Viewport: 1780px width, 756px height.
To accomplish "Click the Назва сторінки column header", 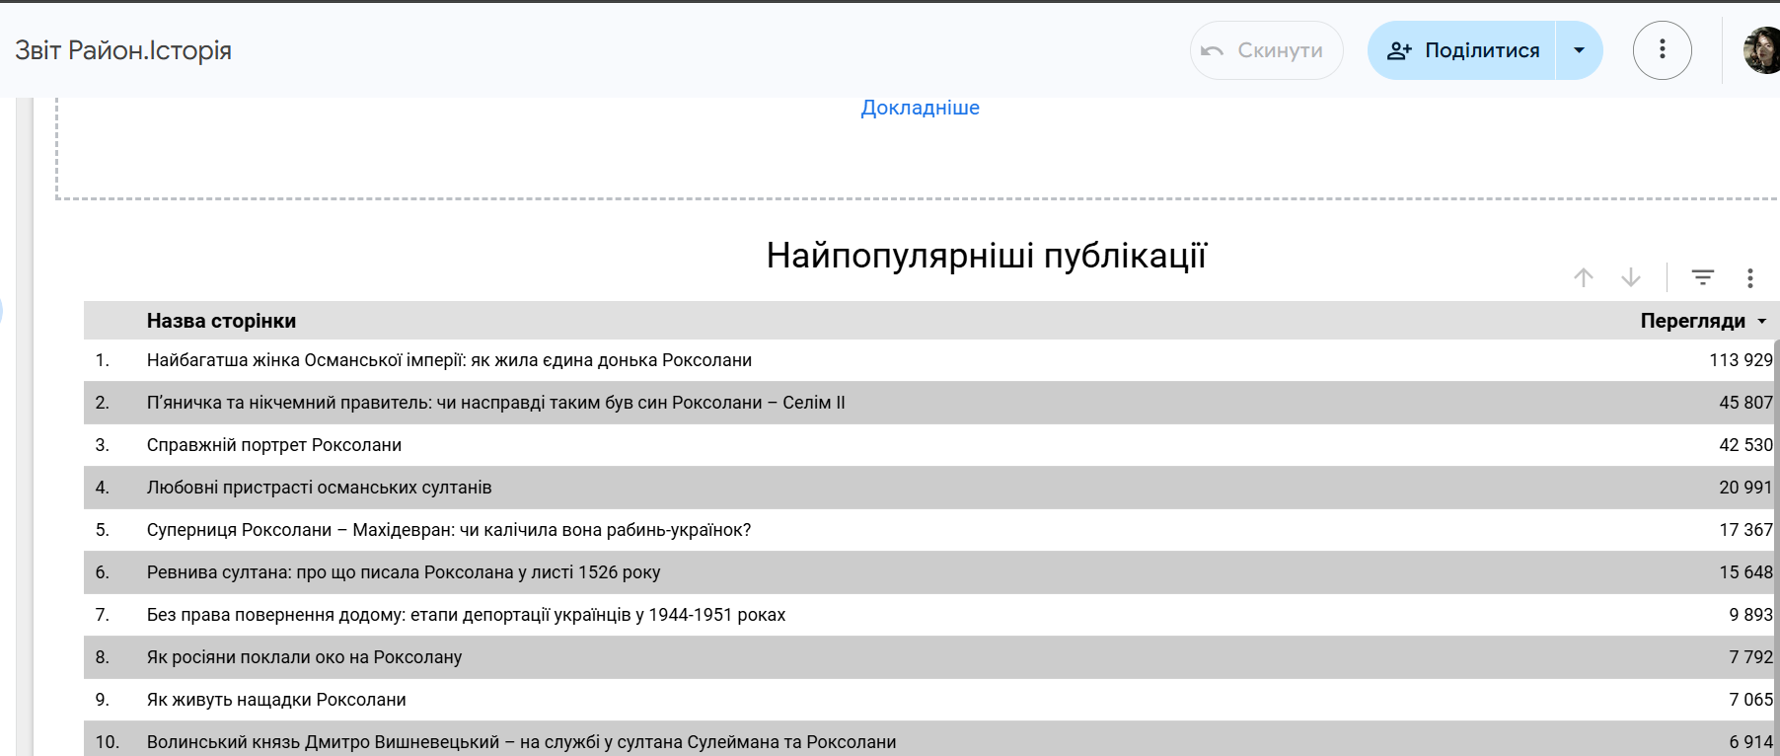I will coord(221,321).
